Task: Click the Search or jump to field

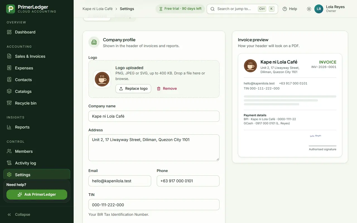Action: coord(242,9)
